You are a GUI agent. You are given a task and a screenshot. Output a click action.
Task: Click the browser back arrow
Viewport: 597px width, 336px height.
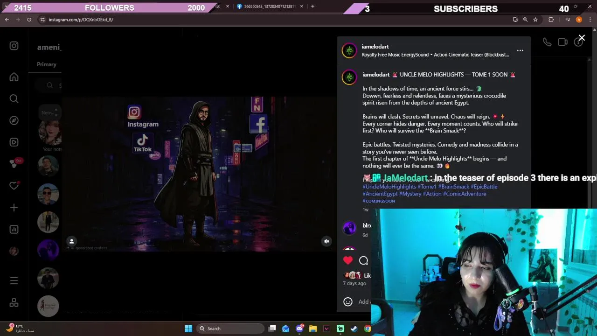pos(7,20)
